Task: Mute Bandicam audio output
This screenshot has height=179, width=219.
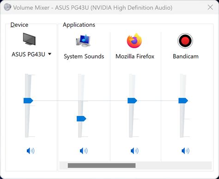Action: tap(185, 151)
